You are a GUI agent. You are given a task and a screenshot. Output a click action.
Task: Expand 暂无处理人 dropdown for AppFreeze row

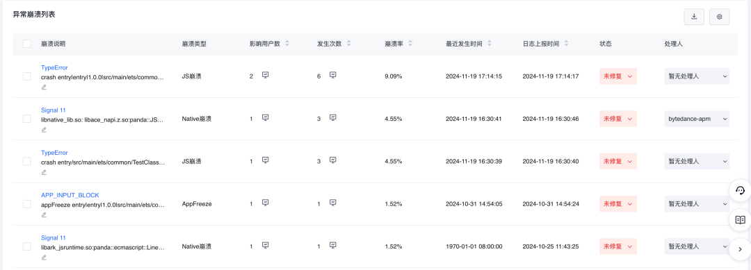[697, 204]
